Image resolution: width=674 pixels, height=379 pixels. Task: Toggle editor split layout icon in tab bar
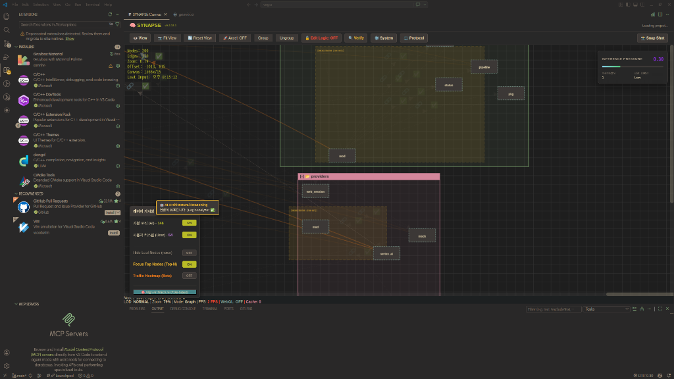click(x=660, y=14)
